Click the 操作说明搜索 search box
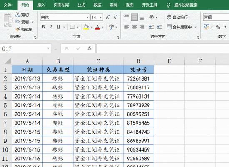The height and width of the screenshot is (167, 229). click(x=186, y=5)
